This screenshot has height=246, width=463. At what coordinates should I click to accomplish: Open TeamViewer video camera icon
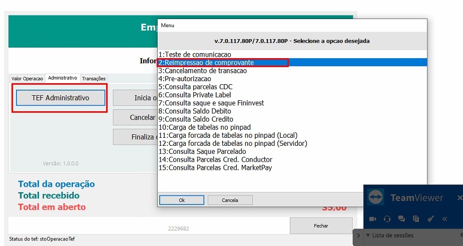pyautogui.click(x=372, y=219)
